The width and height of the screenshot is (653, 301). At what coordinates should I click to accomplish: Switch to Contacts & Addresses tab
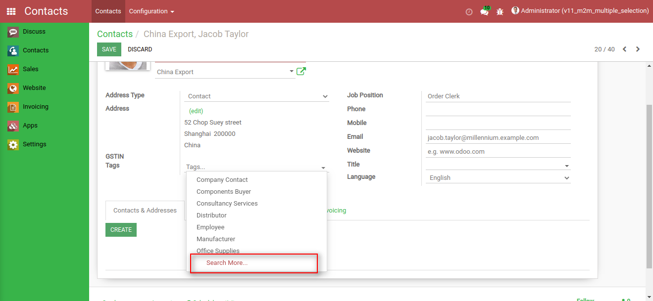tap(145, 211)
